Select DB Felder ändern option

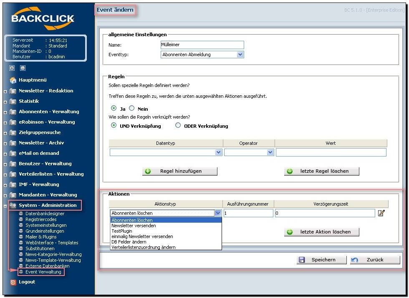(166, 242)
